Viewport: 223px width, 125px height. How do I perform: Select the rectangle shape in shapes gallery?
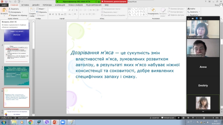[138, 9]
